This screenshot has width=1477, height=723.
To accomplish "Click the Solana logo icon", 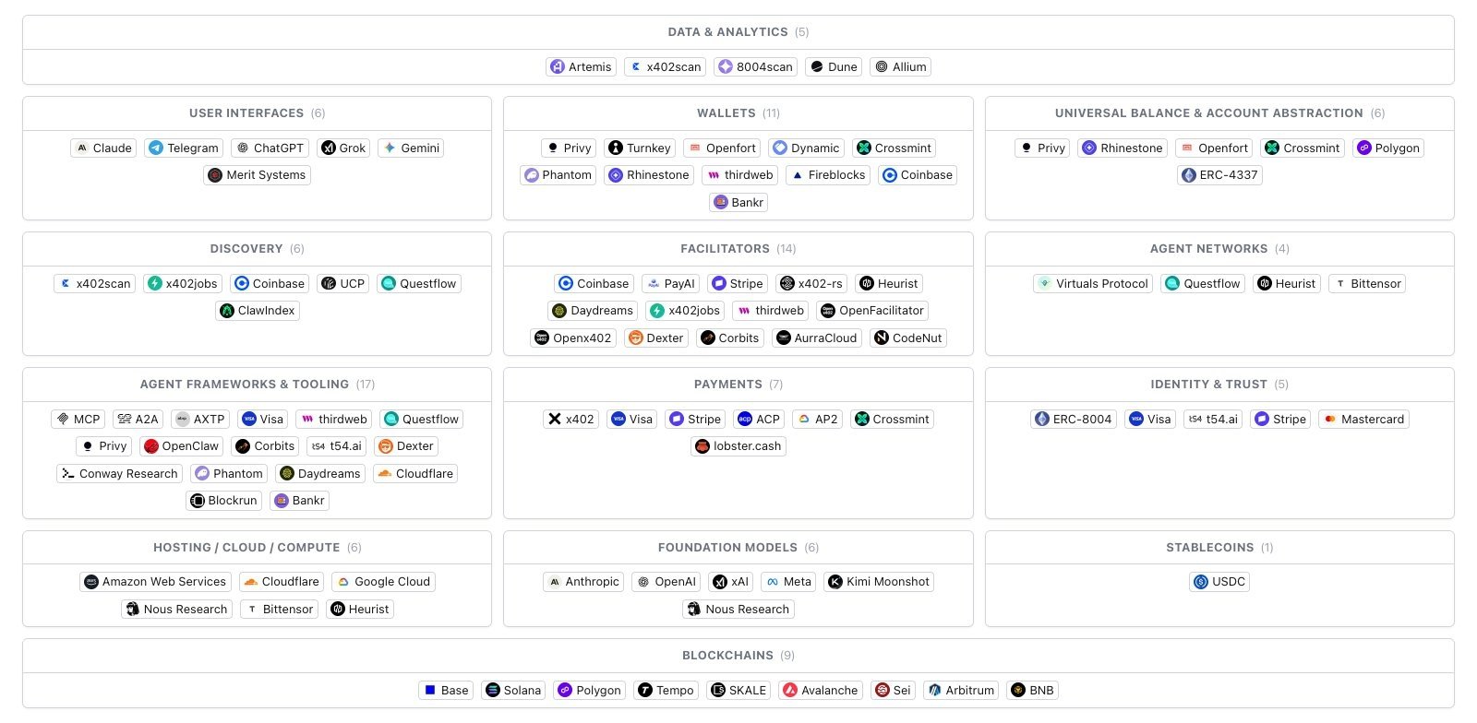I will point(493,691).
